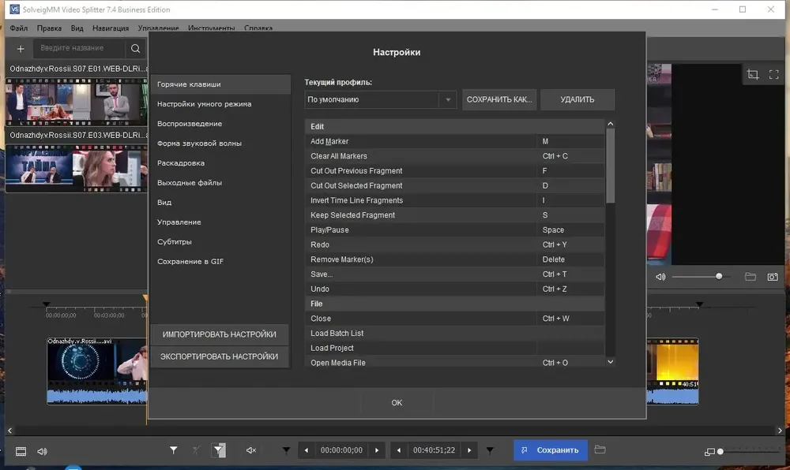This screenshot has width=790, height=470.
Task: Click the crop icon in preview panel
Action: pos(753,75)
